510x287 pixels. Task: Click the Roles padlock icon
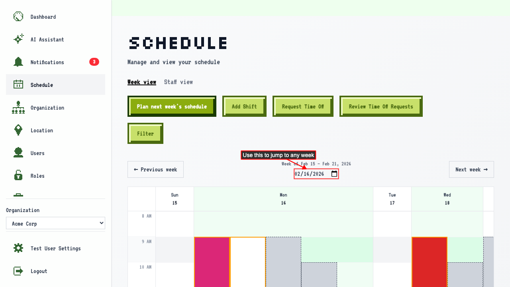tap(18, 175)
